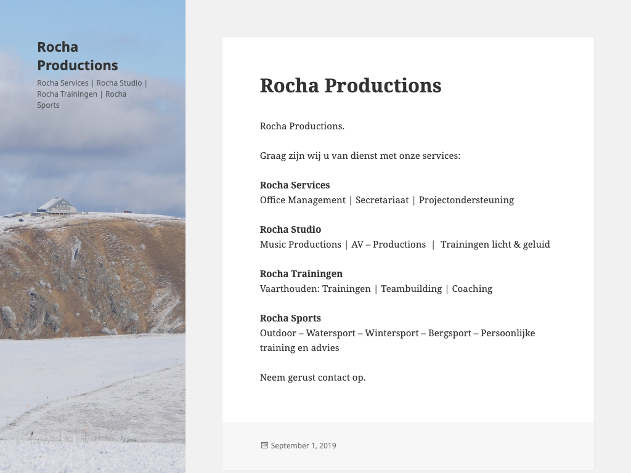The width and height of the screenshot is (631, 473).
Task: Click the Neem gerust contact op sentence
Action: 312,377
